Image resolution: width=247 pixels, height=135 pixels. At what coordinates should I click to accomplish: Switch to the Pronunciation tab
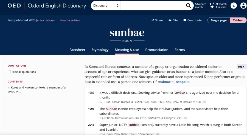(x=157, y=50)
